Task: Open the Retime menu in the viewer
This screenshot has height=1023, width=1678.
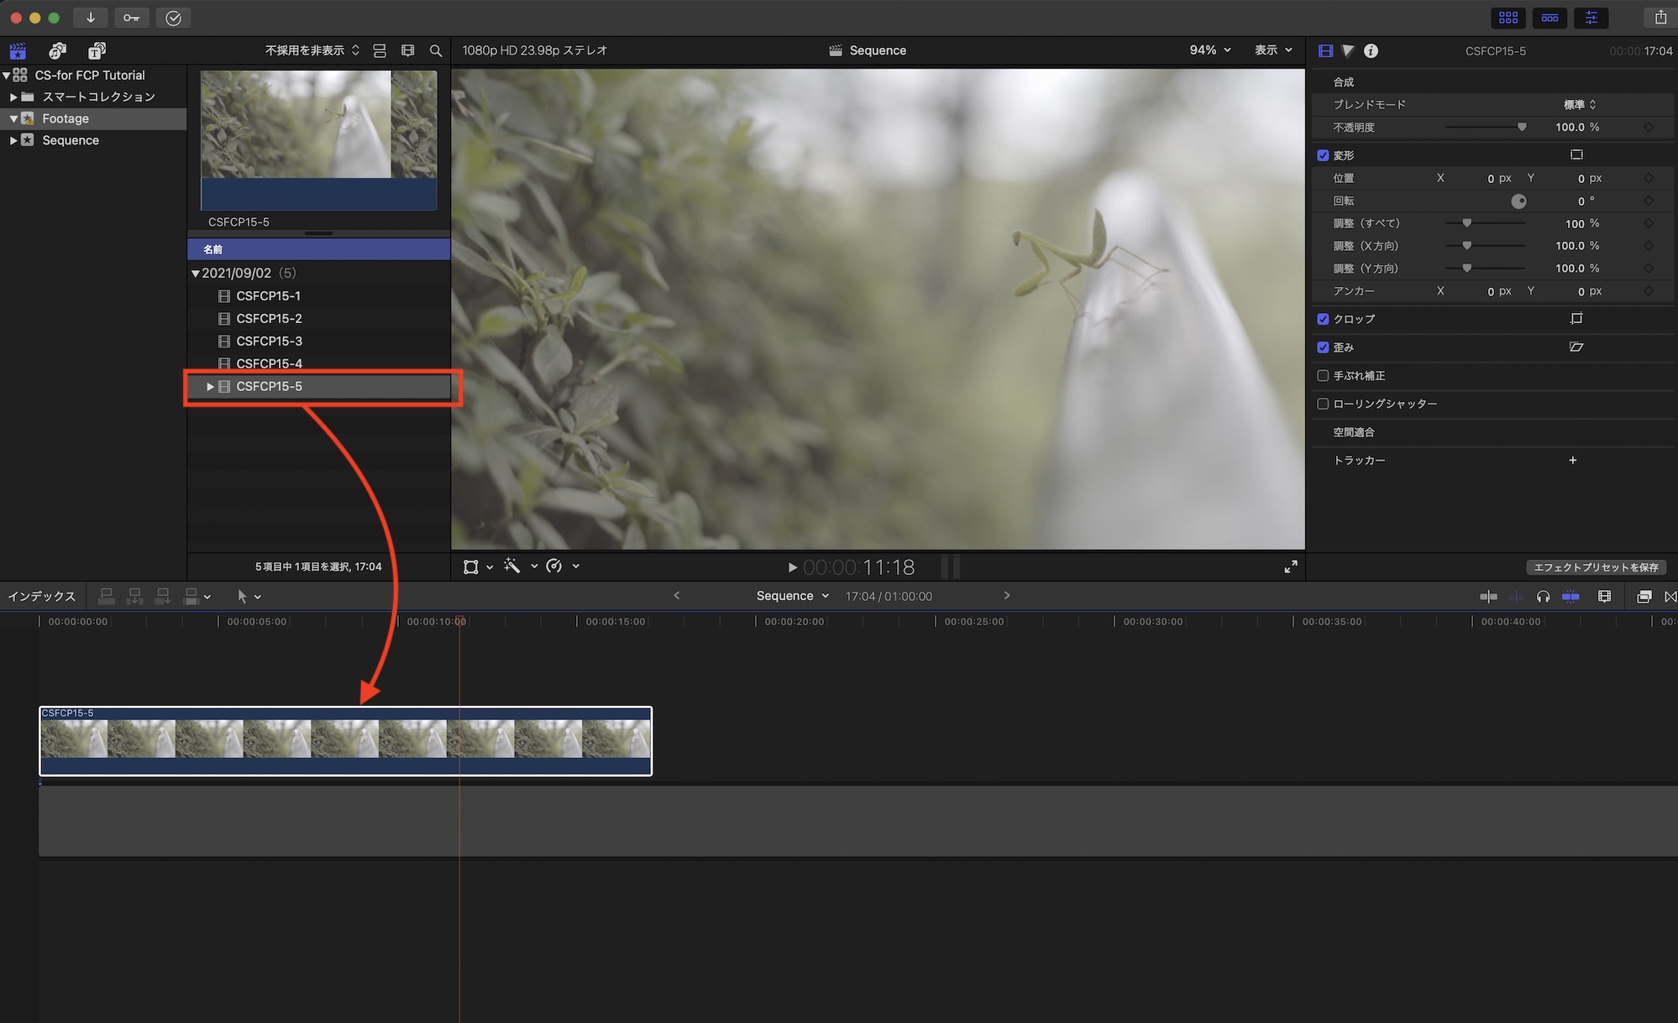Action: click(x=556, y=566)
